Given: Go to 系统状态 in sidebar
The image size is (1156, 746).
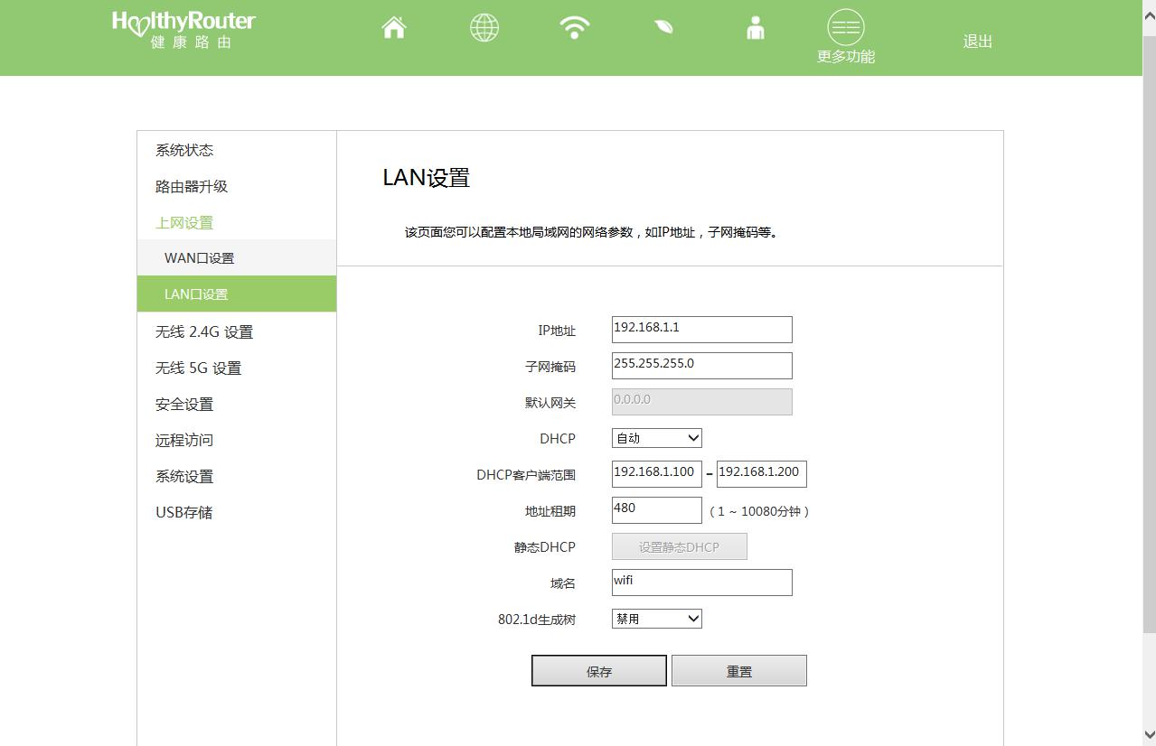Looking at the screenshot, I should click(184, 151).
